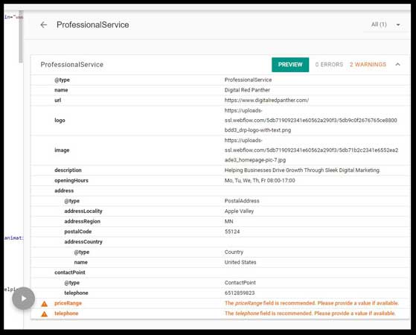Click the telephone recommended field message
416x335 pixels.
click(x=310, y=313)
